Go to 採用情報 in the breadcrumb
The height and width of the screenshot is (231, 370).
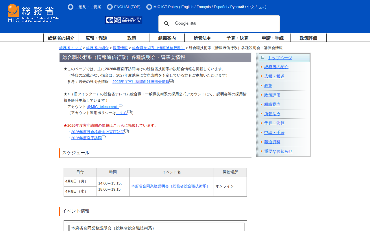[x=120, y=48]
